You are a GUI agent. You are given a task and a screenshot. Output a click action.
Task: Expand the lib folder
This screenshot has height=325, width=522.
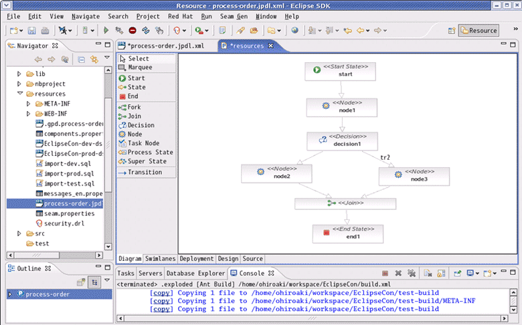tap(19, 74)
